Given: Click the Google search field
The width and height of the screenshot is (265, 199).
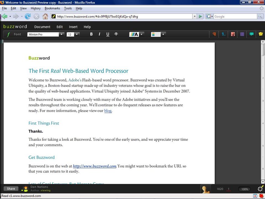Looking at the screenshot, I should tap(235, 16).
